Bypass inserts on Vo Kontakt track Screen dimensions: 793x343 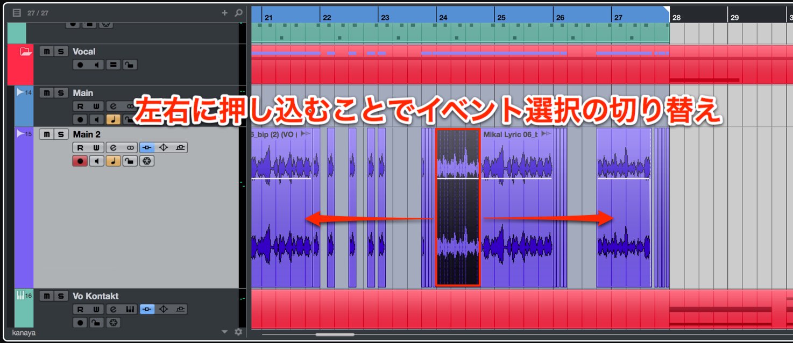147,309
